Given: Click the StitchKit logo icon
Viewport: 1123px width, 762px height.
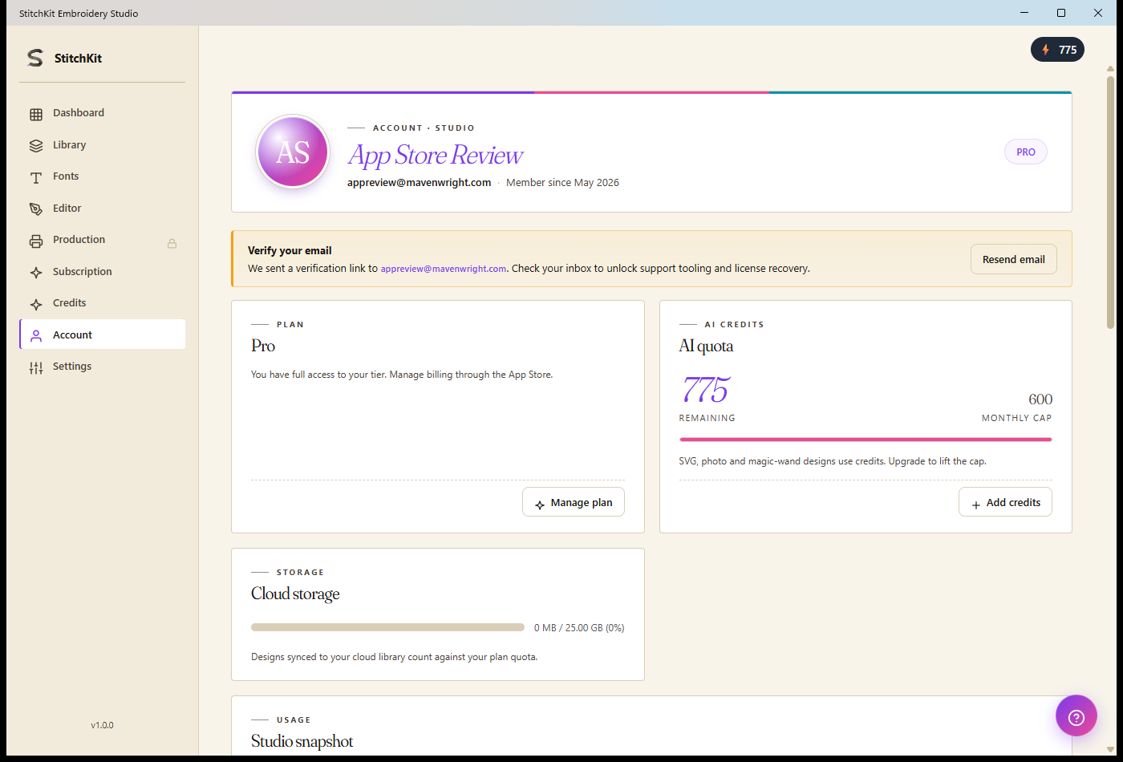Looking at the screenshot, I should click(x=35, y=58).
